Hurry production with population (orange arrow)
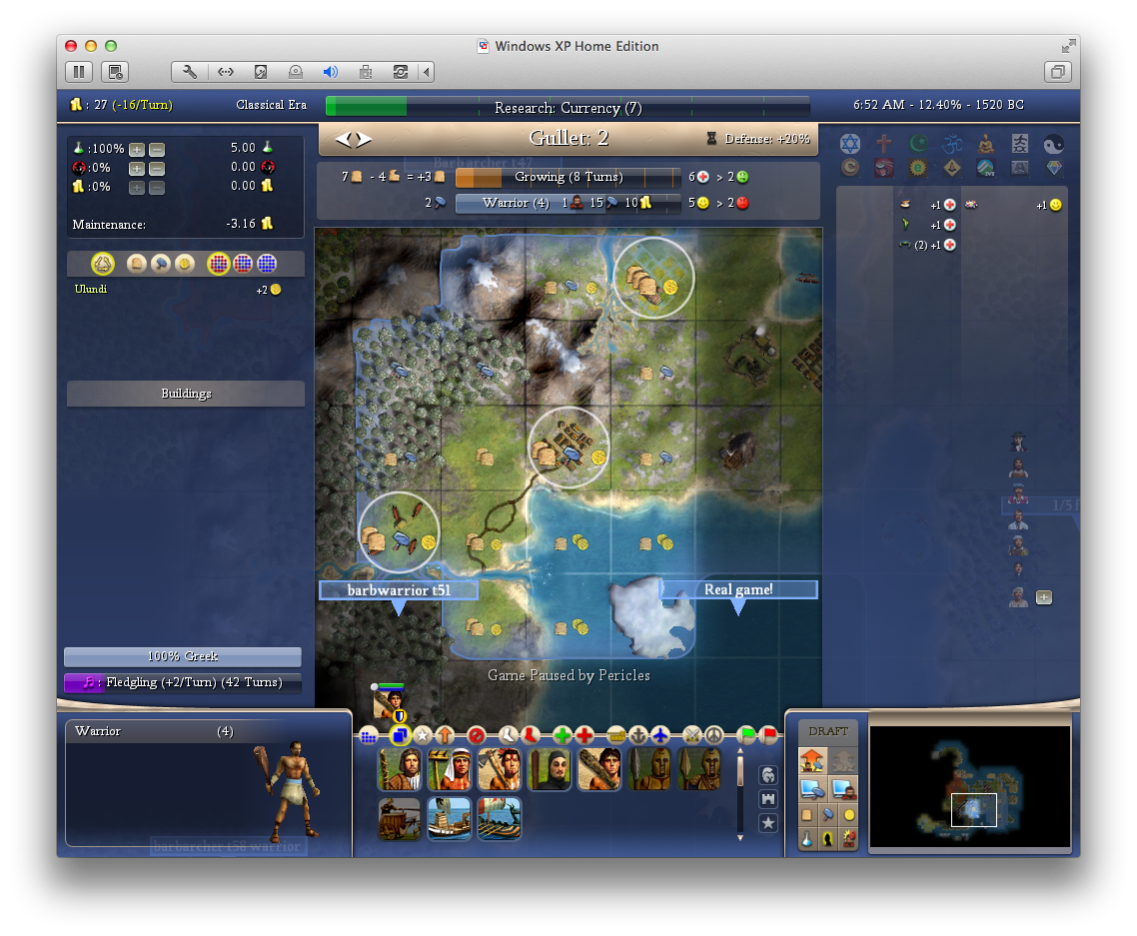The height and width of the screenshot is (936, 1137). click(812, 760)
